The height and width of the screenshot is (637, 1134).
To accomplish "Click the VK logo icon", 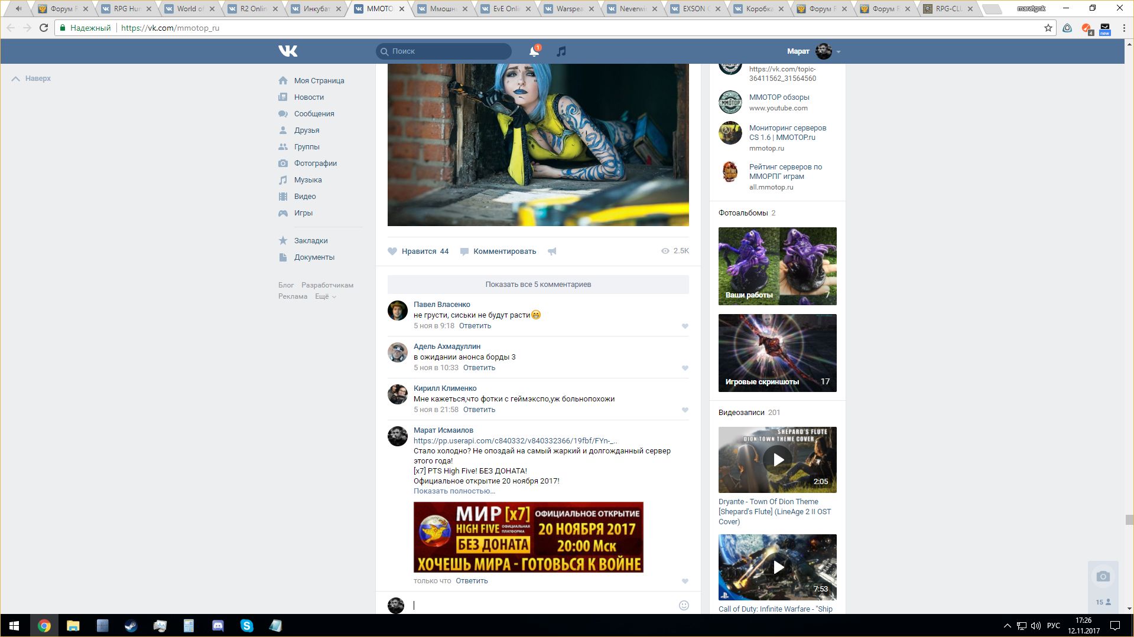I will click(x=288, y=51).
